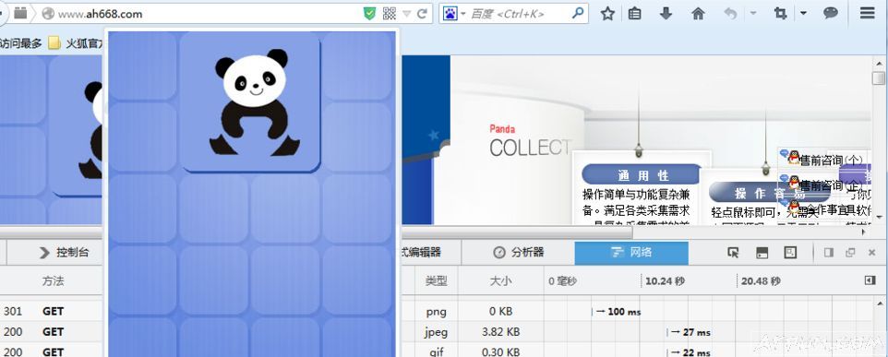888x357 pixels.
Task: Click the Baidu paw search engine icon
Action: click(450, 14)
